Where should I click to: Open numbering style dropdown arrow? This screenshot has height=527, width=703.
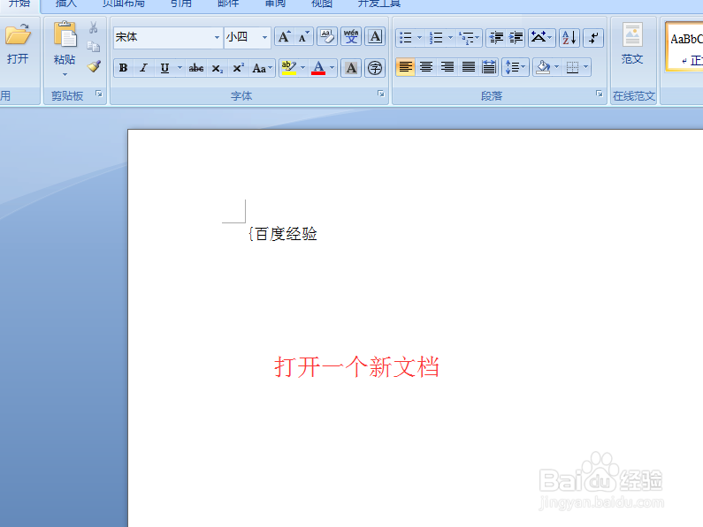pyautogui.click(x=450, y=38)
